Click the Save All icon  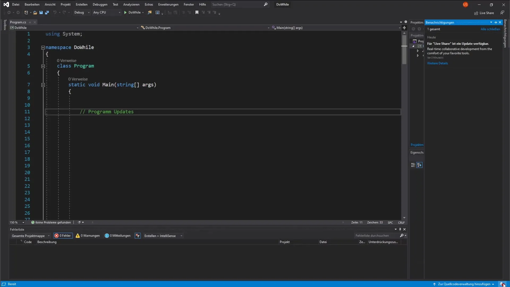coord(47,12)
